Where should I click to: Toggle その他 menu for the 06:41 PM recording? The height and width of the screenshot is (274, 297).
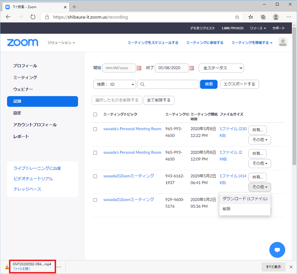(260, 187)
